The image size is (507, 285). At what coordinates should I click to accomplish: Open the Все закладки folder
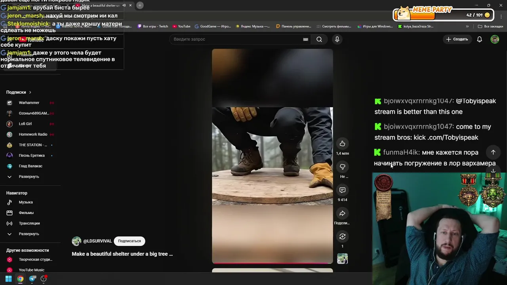tap(490, 27)
